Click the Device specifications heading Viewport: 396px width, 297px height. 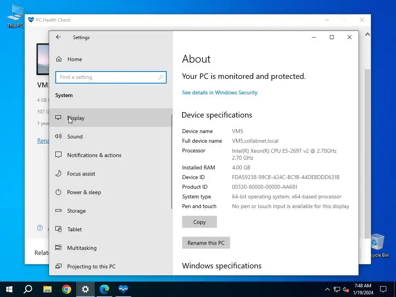[217, 115]
